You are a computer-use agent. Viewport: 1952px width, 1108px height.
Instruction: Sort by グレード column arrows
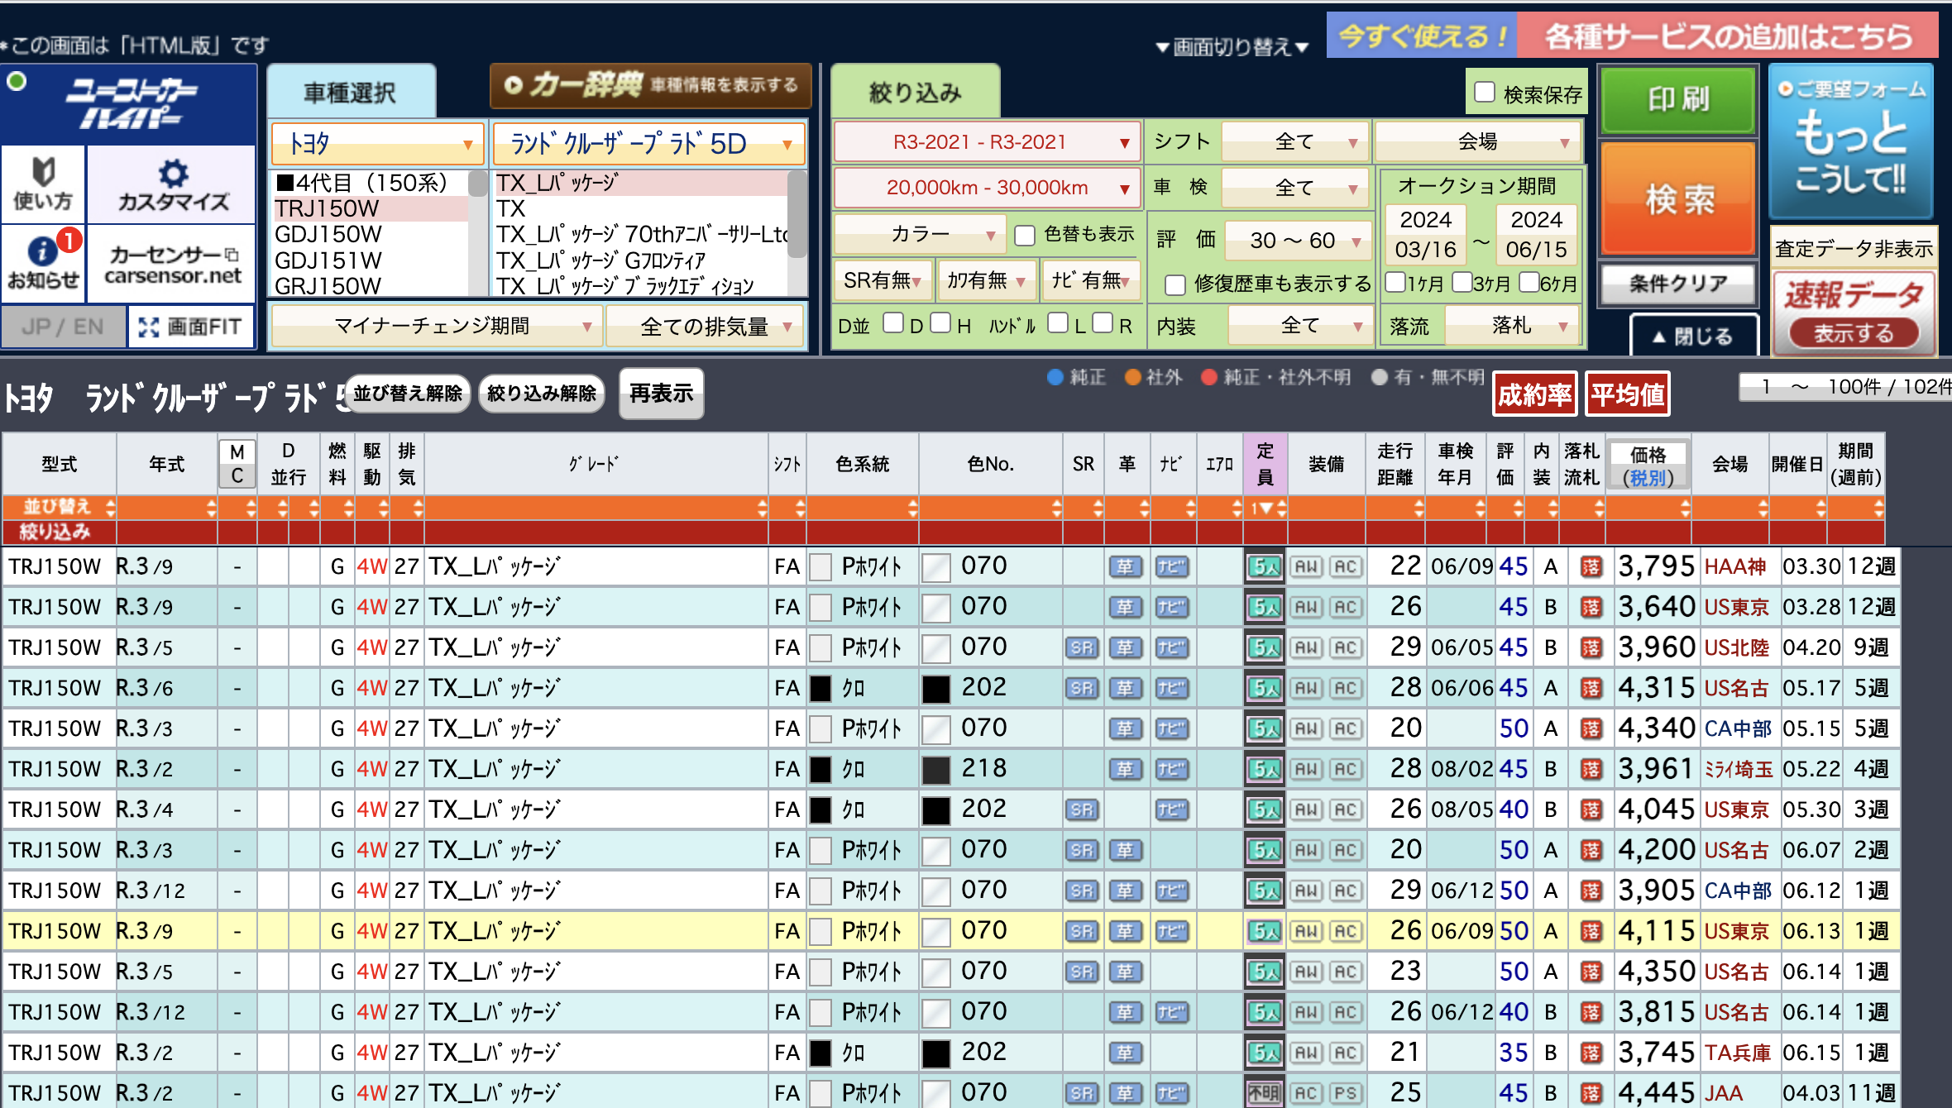click(762, 507)
